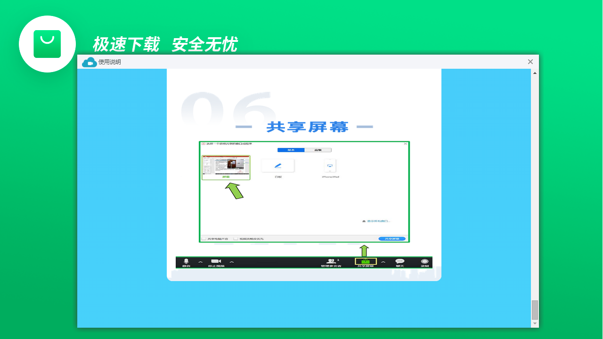Viewport: 603px width, 339px height.
Task: Select the 屏幕 screen thumbnail preview
Action: coord(226,165)
